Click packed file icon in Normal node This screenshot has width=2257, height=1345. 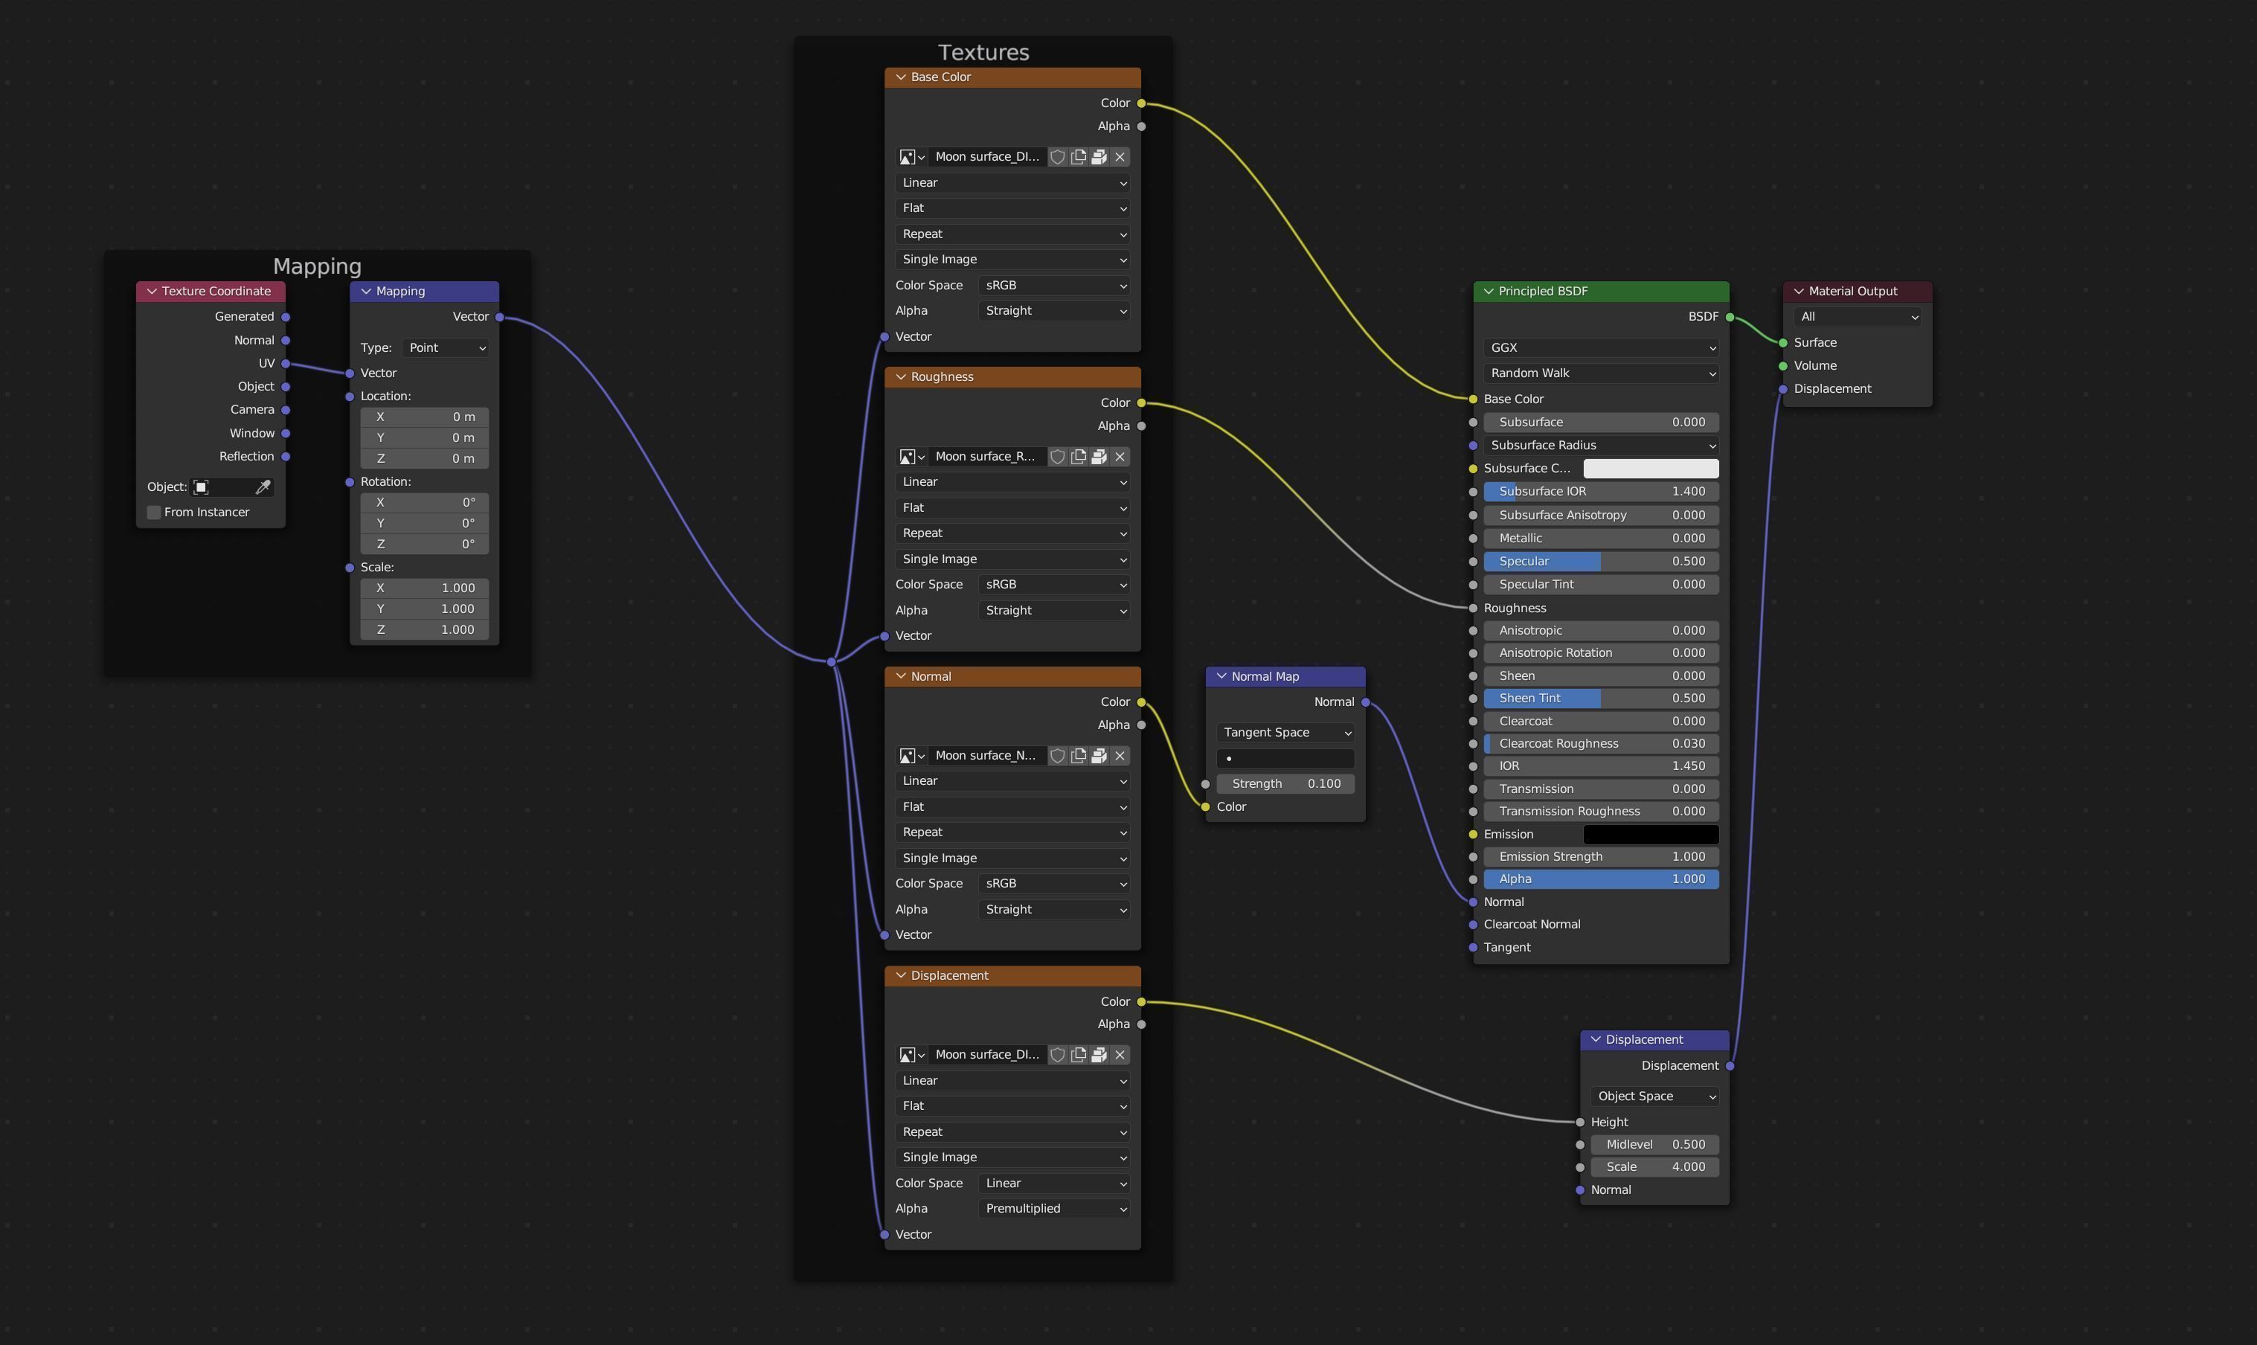(1099, 756)
